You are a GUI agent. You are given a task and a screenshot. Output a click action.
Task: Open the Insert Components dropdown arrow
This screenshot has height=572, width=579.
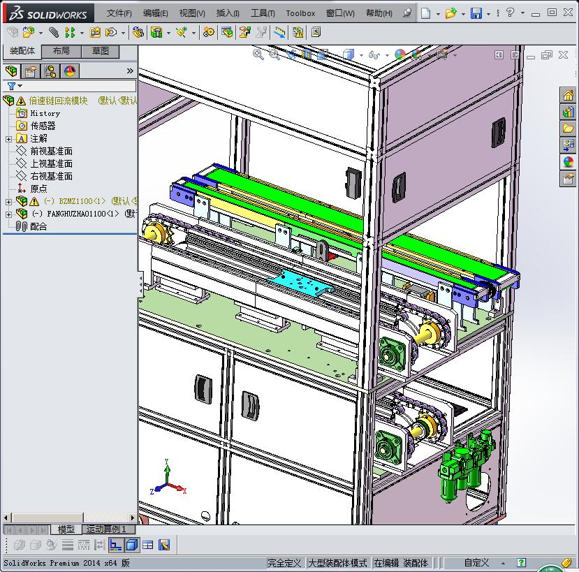coord(41,33)
